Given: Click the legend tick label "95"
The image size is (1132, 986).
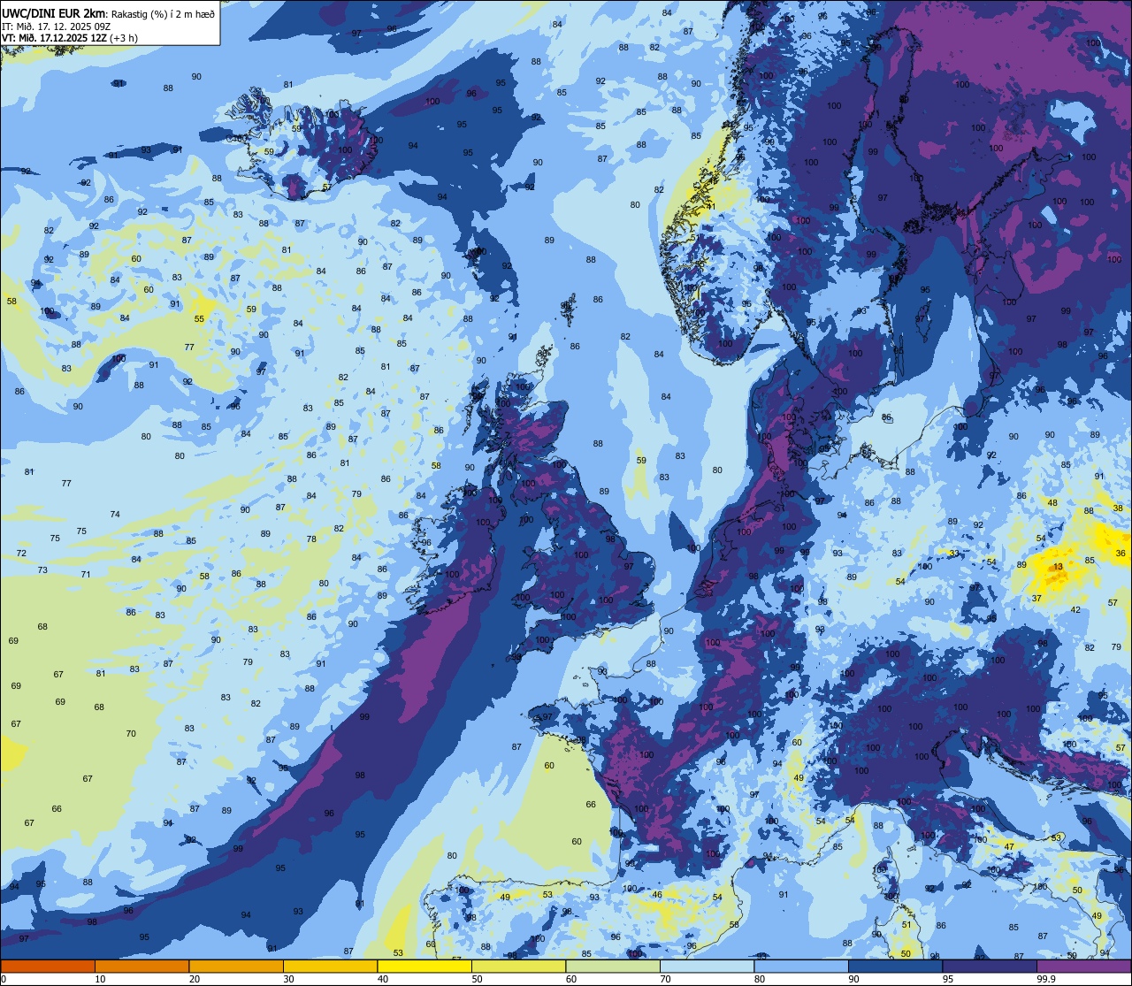Looking at the screenshot, I should pyautogui.click(x=948, y=979).
